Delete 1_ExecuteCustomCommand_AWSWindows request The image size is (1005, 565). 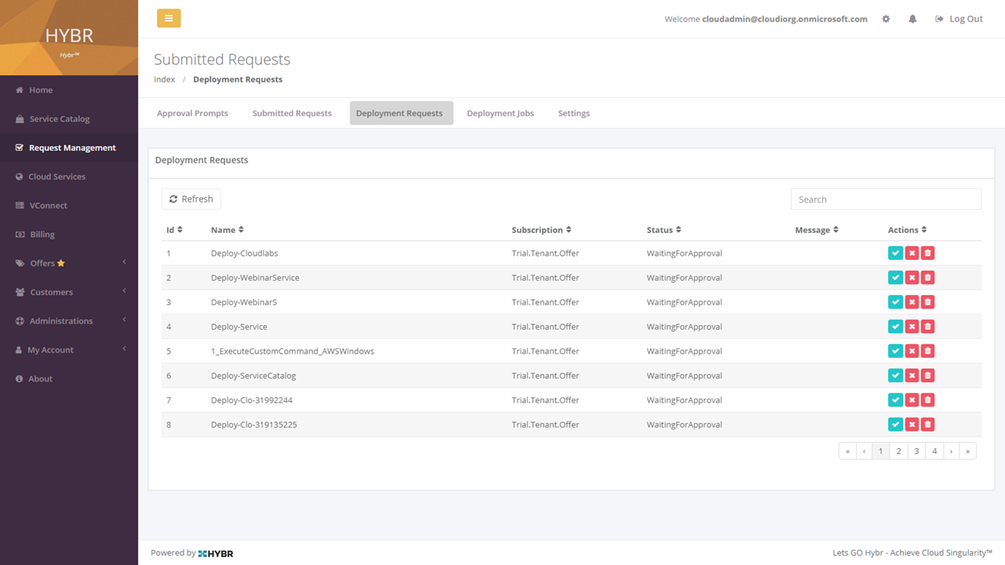coord(927,351)
